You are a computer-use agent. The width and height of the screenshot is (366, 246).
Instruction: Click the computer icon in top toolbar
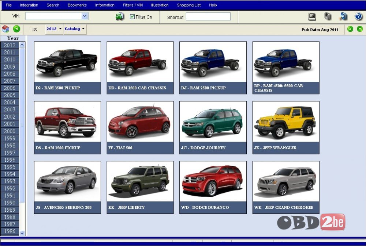[311, 16]
